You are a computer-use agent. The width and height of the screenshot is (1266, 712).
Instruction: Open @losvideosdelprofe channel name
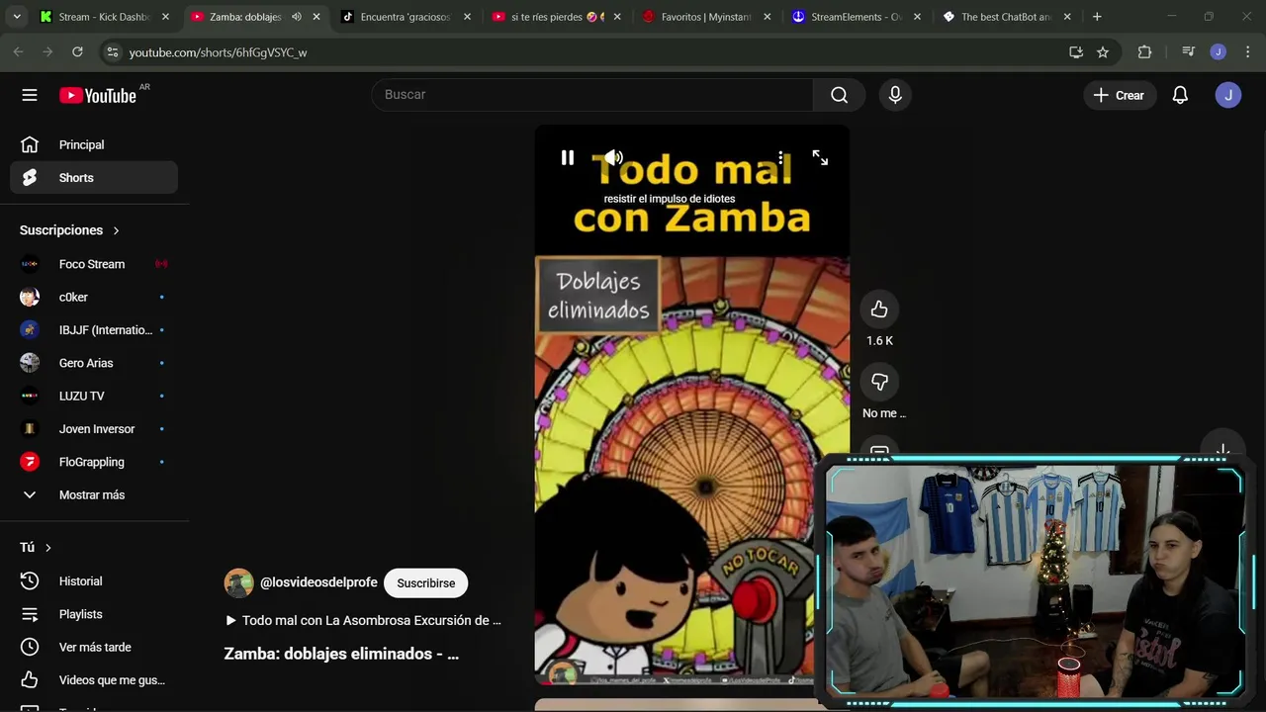pos(318,583)
